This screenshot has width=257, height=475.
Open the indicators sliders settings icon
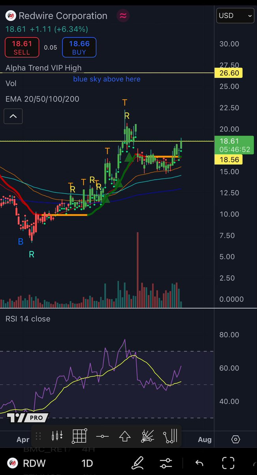pos(166,463)
